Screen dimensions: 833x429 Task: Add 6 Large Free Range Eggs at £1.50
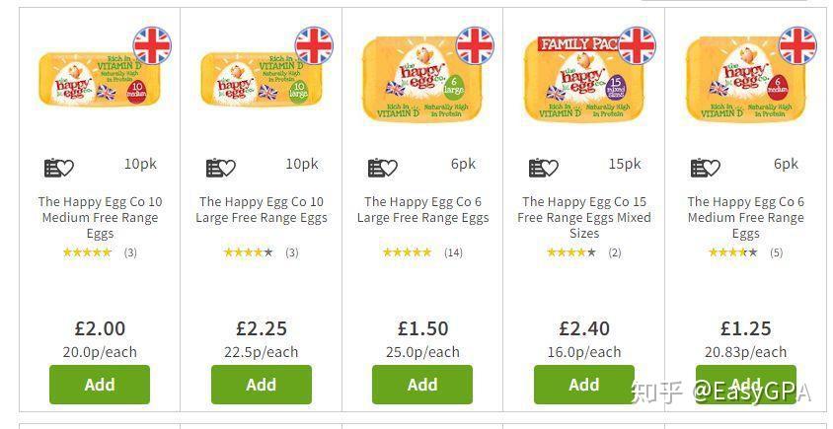pos(422,385)
